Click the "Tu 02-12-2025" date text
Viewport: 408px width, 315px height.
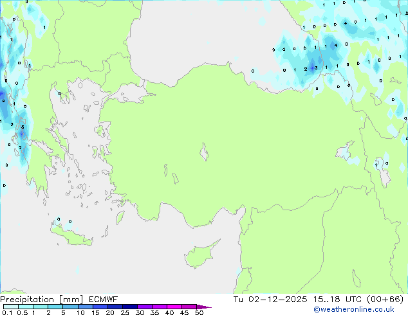pyautogui.click(x=270, y=299)
